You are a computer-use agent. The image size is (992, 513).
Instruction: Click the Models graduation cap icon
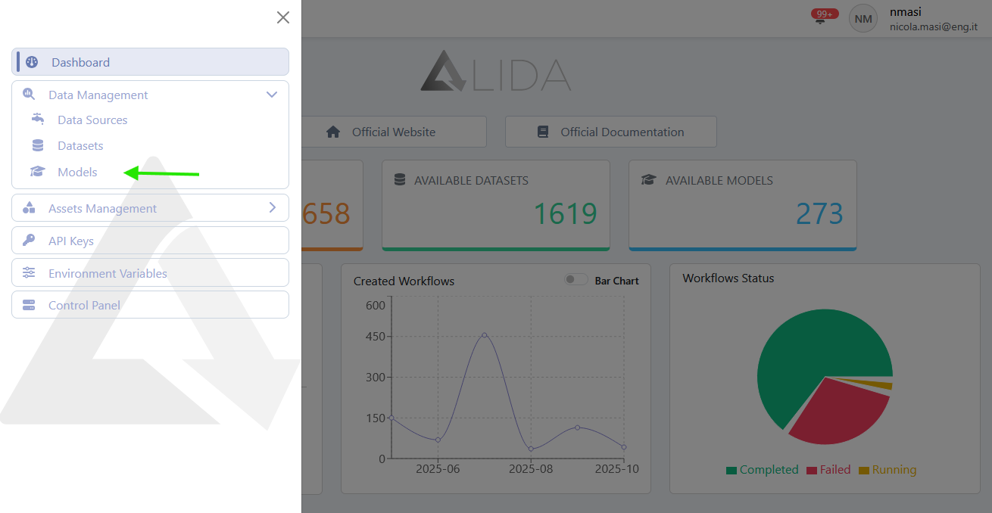point(38,172)
